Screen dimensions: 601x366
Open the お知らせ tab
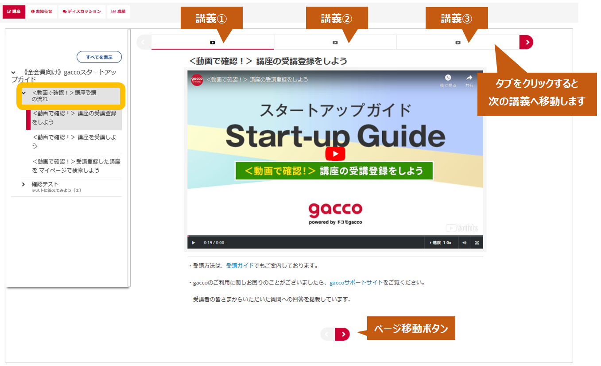(x=41, y=12)
